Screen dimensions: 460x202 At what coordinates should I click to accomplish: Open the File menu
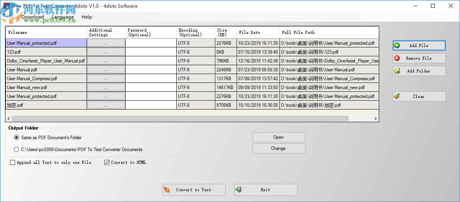[10, 17]
